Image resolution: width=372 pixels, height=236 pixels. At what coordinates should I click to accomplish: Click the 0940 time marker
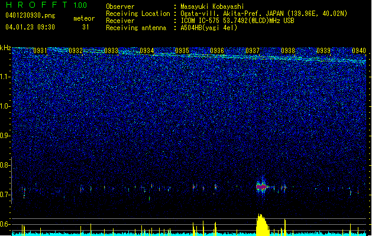point(359,51)
